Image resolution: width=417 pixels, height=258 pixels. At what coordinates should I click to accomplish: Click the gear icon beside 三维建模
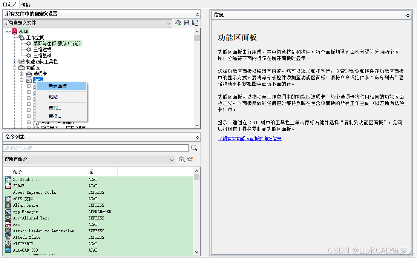29,49
